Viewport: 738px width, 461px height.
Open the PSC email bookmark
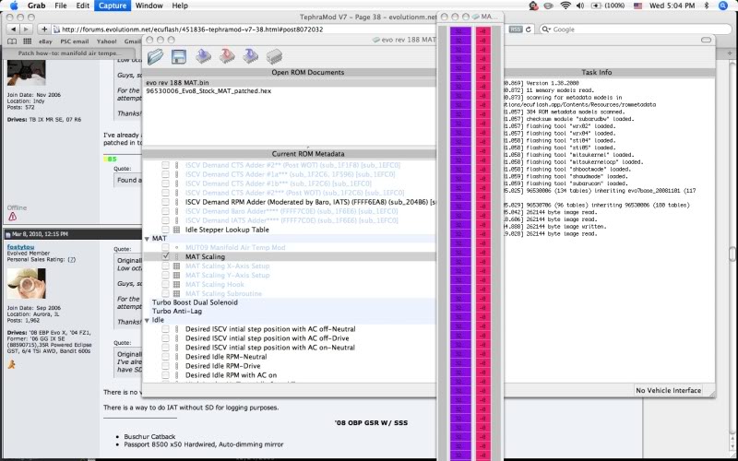point(75,41)
